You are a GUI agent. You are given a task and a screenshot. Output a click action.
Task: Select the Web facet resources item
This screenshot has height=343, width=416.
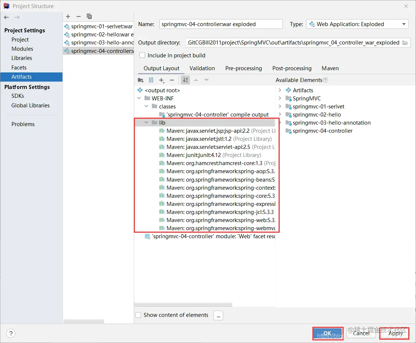210,236
